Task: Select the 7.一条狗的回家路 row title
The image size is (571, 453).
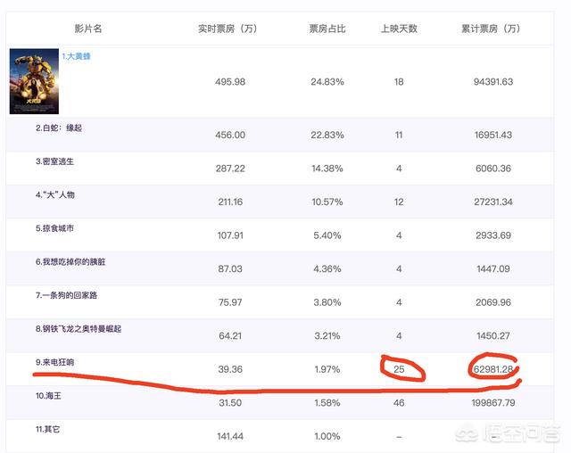Action: point(66,295)
